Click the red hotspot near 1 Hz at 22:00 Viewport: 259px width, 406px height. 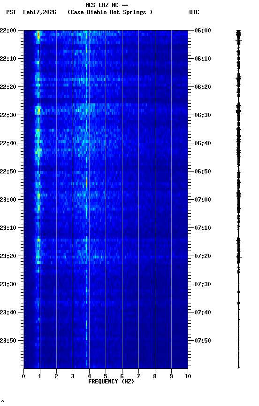tap(38, 34)
